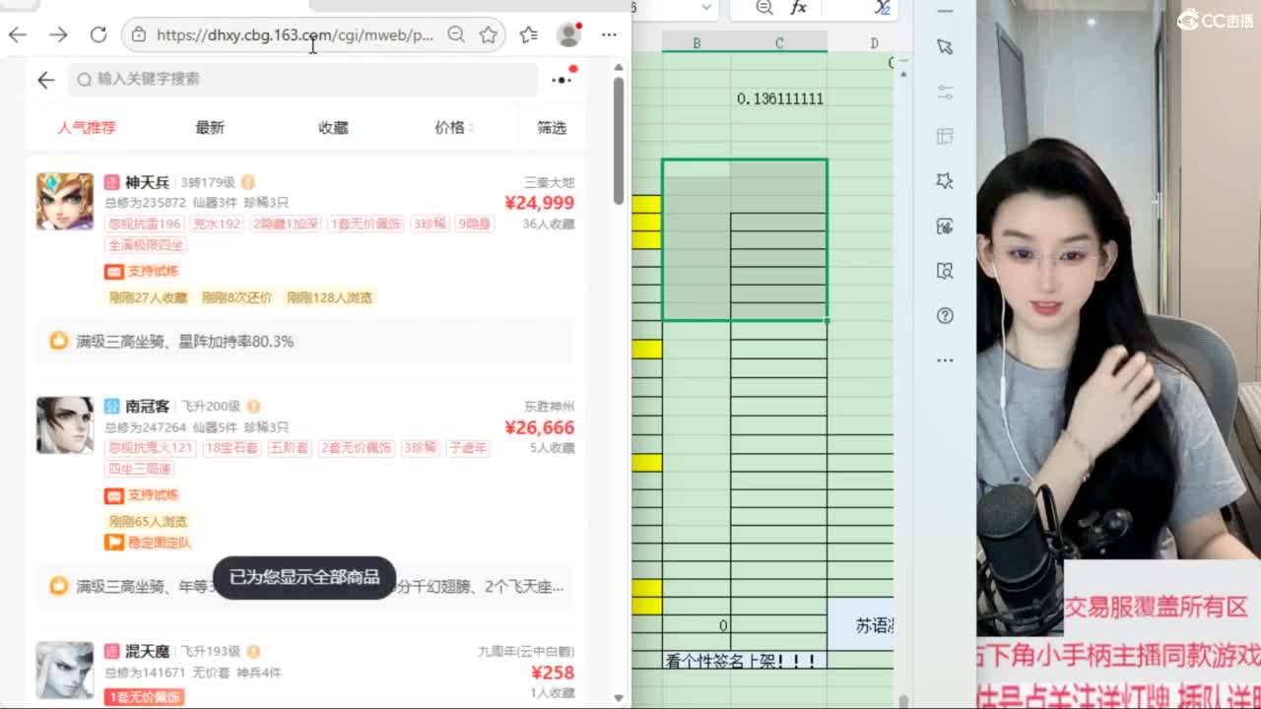Open the help question mark in spreadsheet sidebar
The height and width of the screenshot is (709, 1261).
click(x=945, y=316)
